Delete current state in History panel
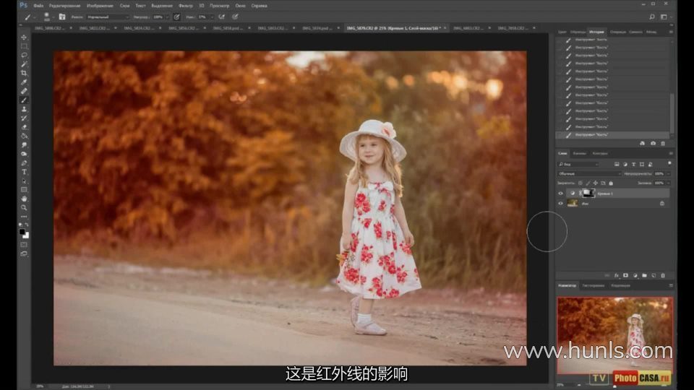Image resolution: width=694 pixels, height=390 pixels. [663, 143]
